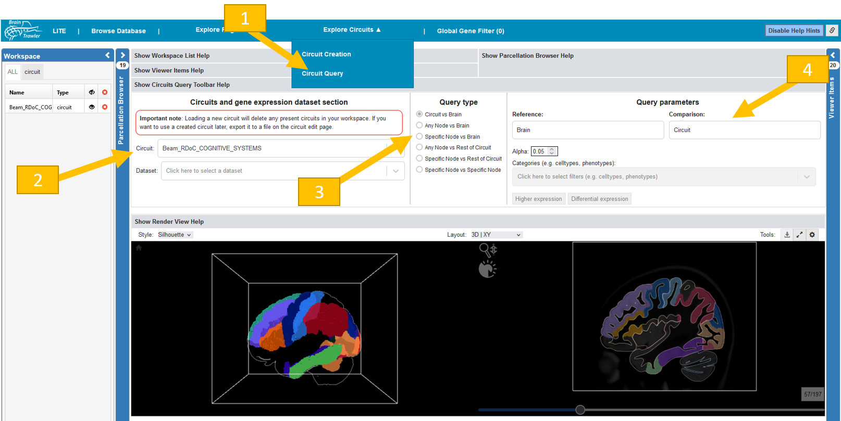This screenshot has width=841, height=421.
Task: Open render view settings gear
Action: 812,235
